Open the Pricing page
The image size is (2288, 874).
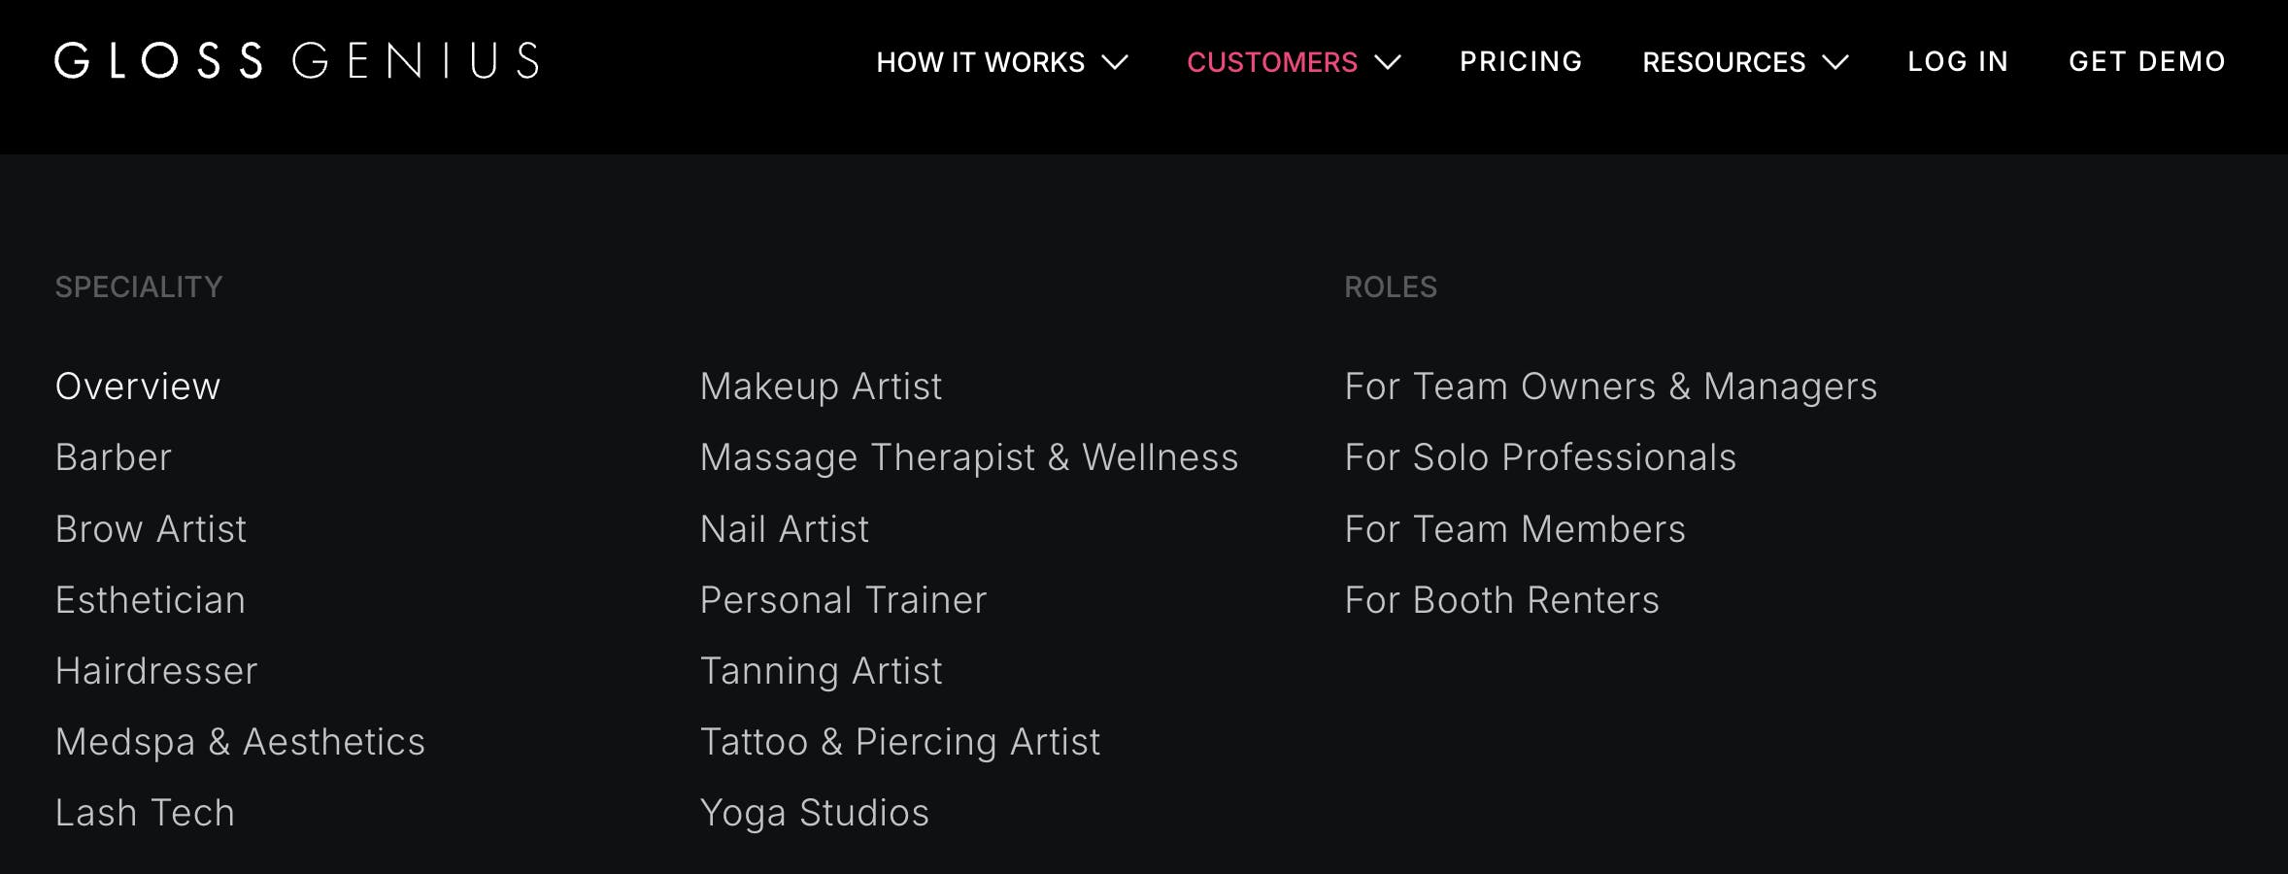pos(1521,61)
